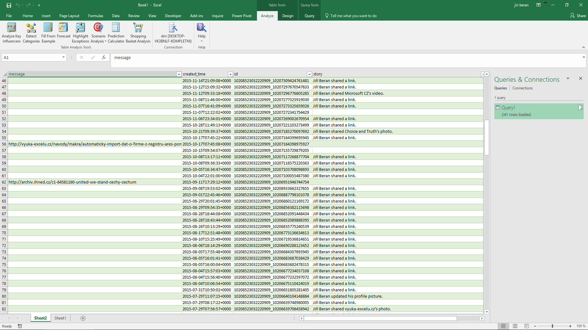Launch Prediction Calculator

click(x=116, y=33)
